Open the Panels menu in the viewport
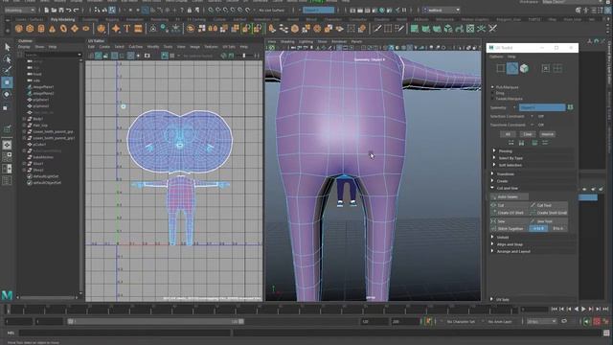 pyautogui.click(x=356, y=41)
